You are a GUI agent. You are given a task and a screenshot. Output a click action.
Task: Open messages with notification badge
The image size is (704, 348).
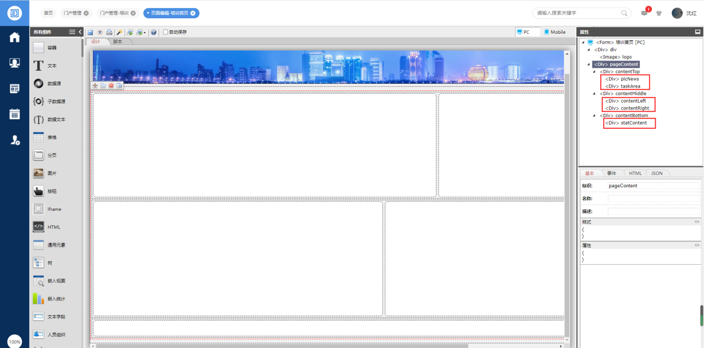644,13
